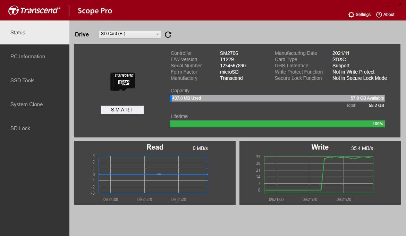Click the SDXC card type value
This screenshot has width=406, height=236.
pos(339,59)
